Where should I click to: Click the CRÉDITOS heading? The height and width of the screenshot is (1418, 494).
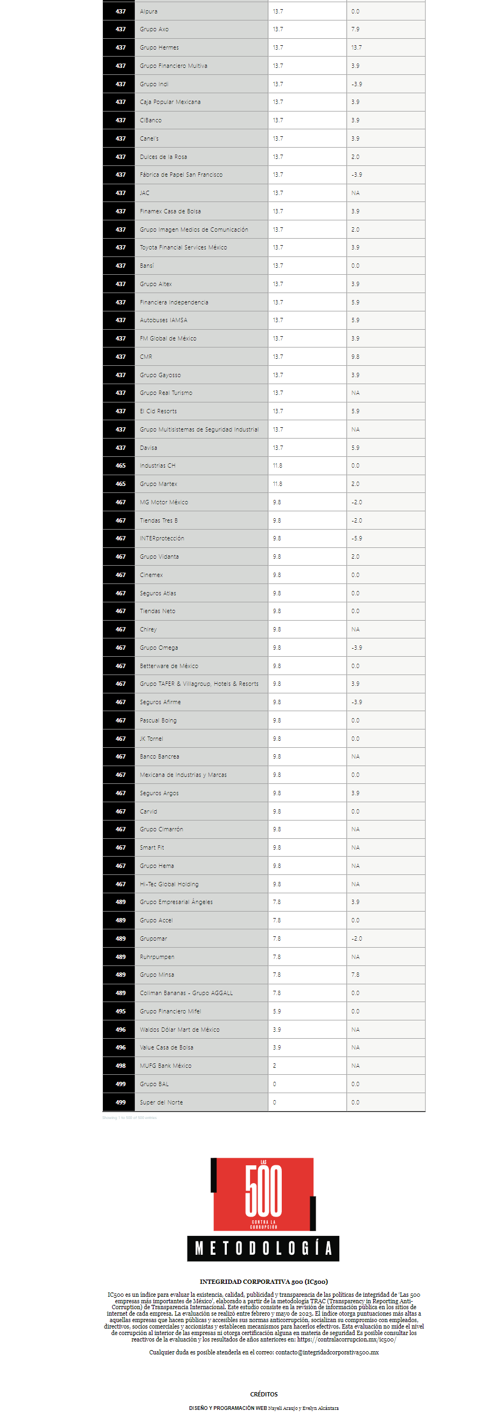point(264,1394)
